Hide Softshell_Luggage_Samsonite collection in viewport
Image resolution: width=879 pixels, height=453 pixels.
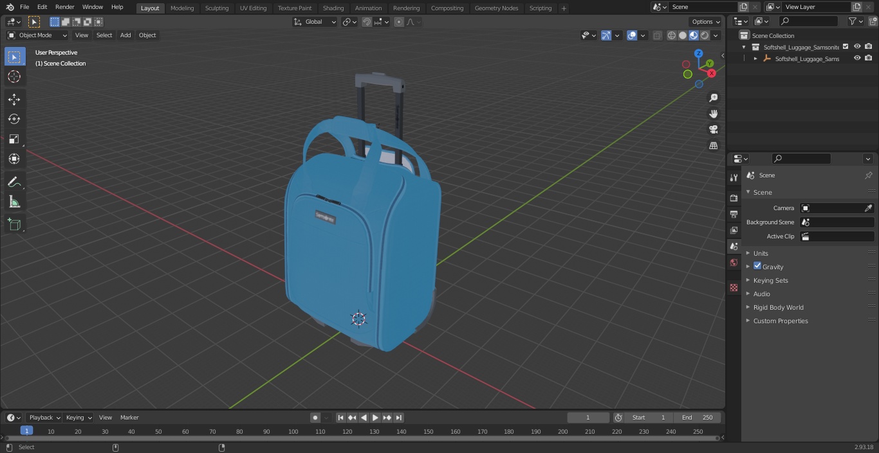(857, 47)
